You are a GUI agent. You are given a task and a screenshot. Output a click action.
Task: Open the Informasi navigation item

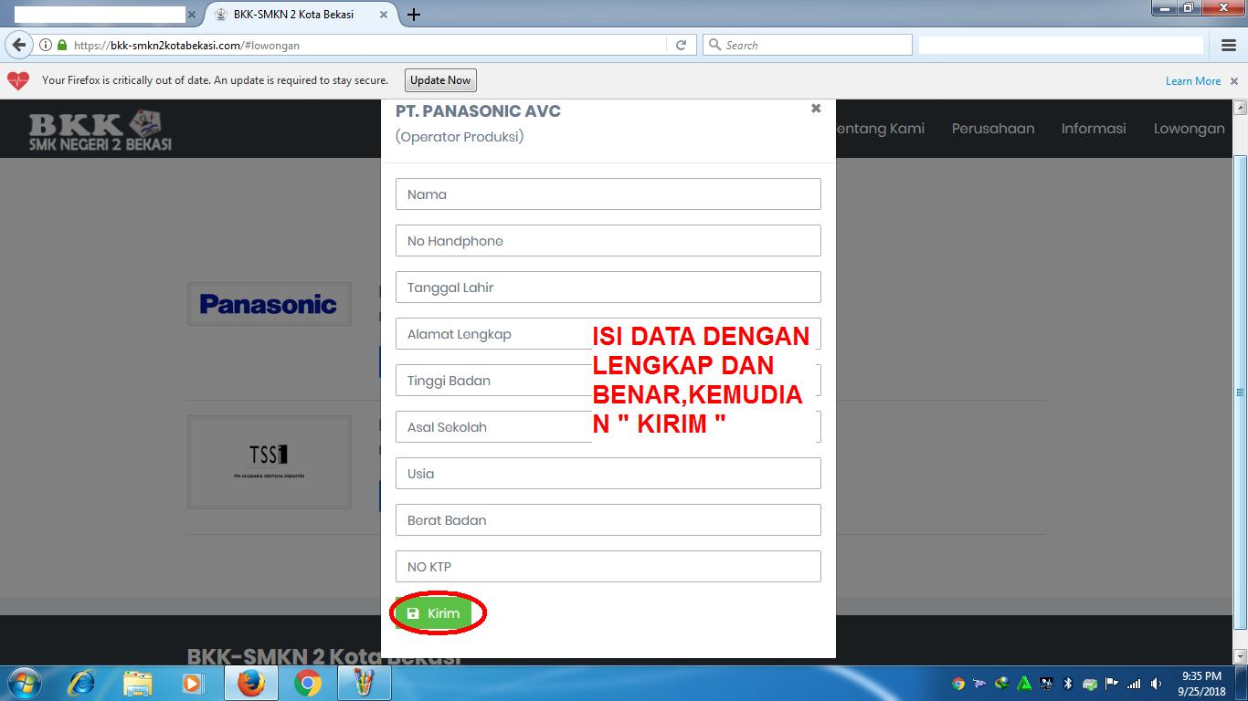[1094, 129]
